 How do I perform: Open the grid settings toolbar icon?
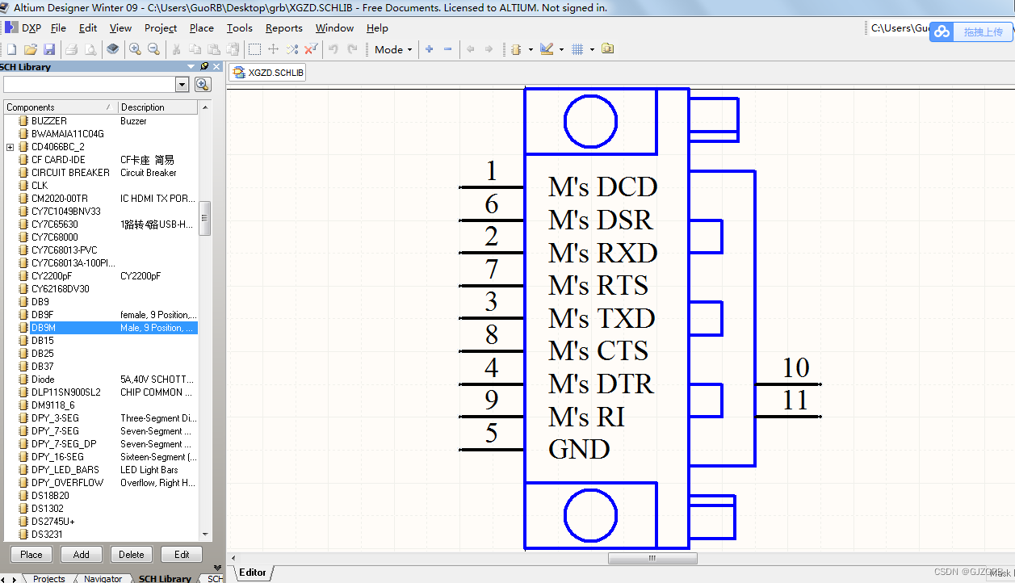579,49
